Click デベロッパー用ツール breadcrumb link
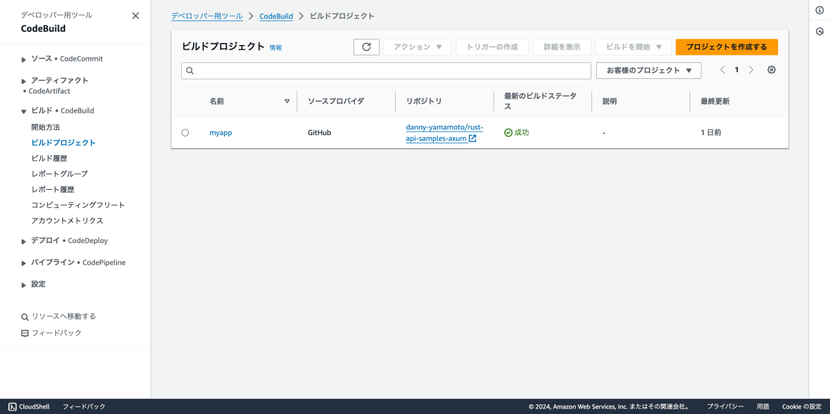The image size is (830, 414). [207, 16]
